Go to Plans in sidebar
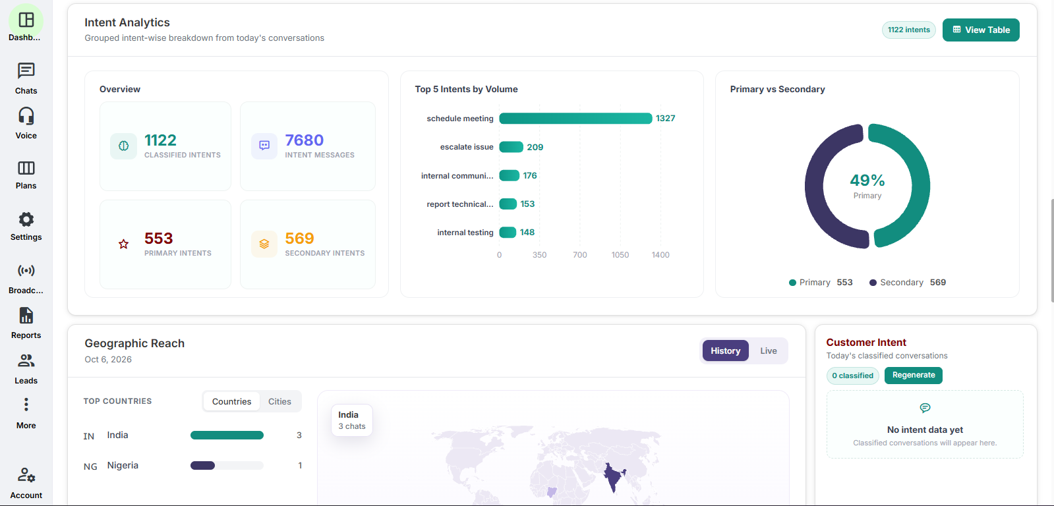Viewport: 1054px width, 506px height. coord(26,168)
